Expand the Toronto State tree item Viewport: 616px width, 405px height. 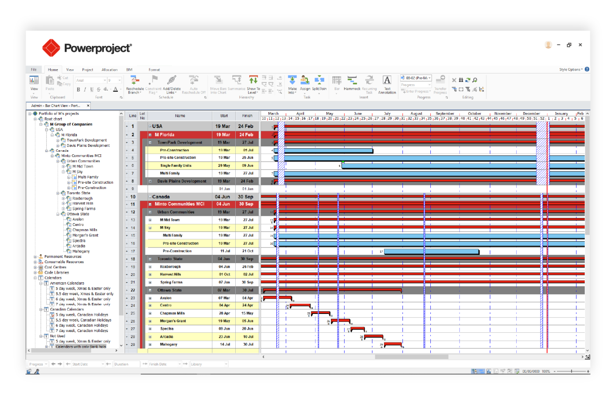point(58,193)
